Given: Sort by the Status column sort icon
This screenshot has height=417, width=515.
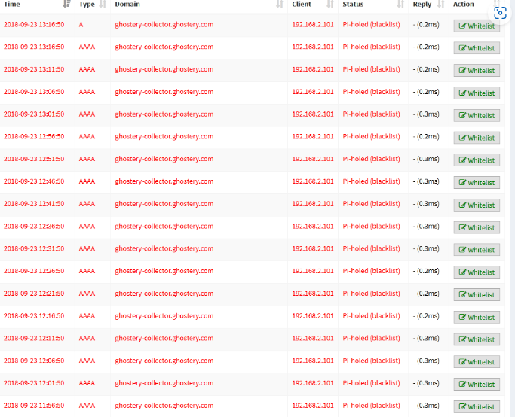Looking at the screenshot, I should coord(400,4).
